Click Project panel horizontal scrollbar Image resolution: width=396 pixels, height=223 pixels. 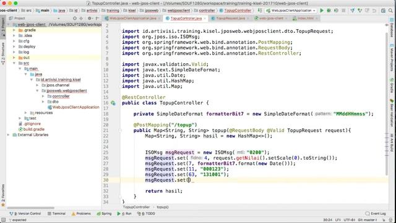click(30, 208)
